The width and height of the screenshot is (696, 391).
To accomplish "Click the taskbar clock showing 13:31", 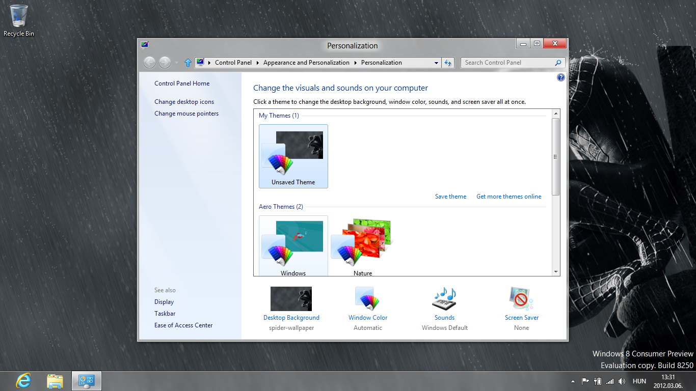I will (668, 381).
